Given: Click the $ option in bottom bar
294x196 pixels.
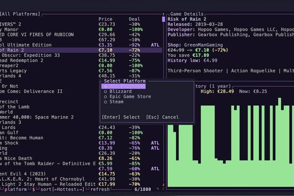Looking at the screenshot, I should 33,190.
